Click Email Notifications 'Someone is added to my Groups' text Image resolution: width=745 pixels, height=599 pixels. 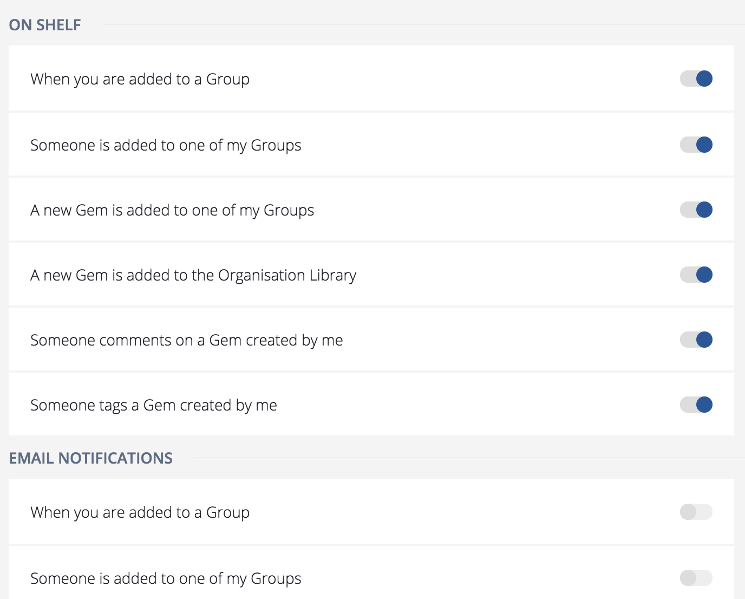[x=166, y=578]
